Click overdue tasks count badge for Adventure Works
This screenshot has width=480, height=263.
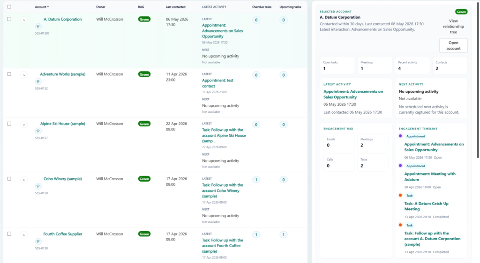[x=256, y=75]
